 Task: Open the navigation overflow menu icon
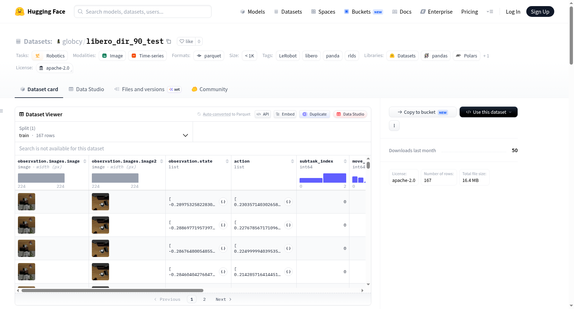coord(490,11)
